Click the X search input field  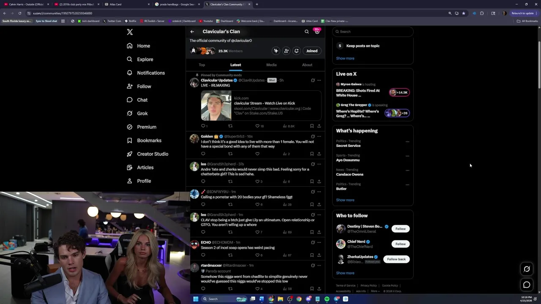(373, 32)
